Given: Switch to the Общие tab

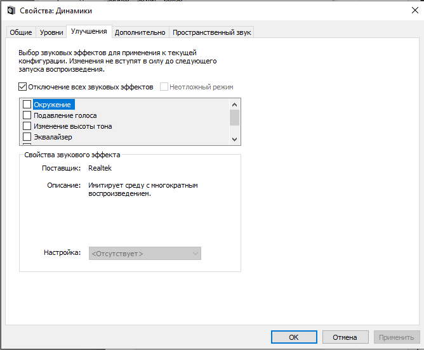Looking at the screenshot, I should pyautogui.click(x=21, y=32).
